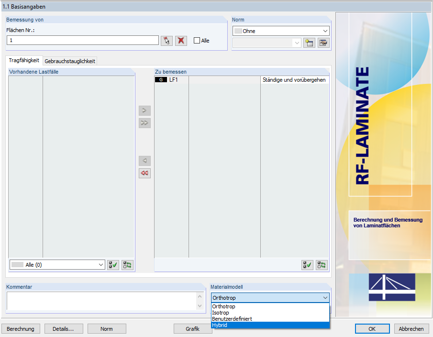This screenshot has height=337, width=433.
Task: Select the LF1 load case row
Action: [x=242, y=80]
